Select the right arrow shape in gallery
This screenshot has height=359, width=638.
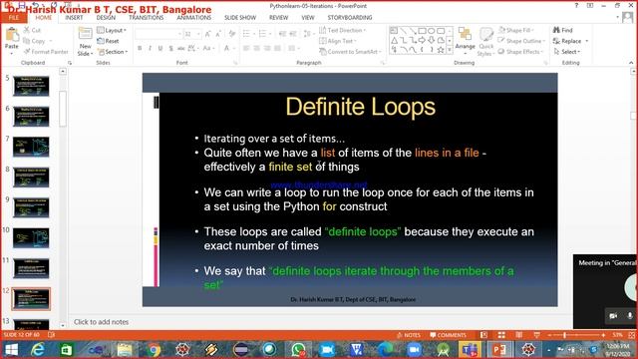[x=422, y=40]
